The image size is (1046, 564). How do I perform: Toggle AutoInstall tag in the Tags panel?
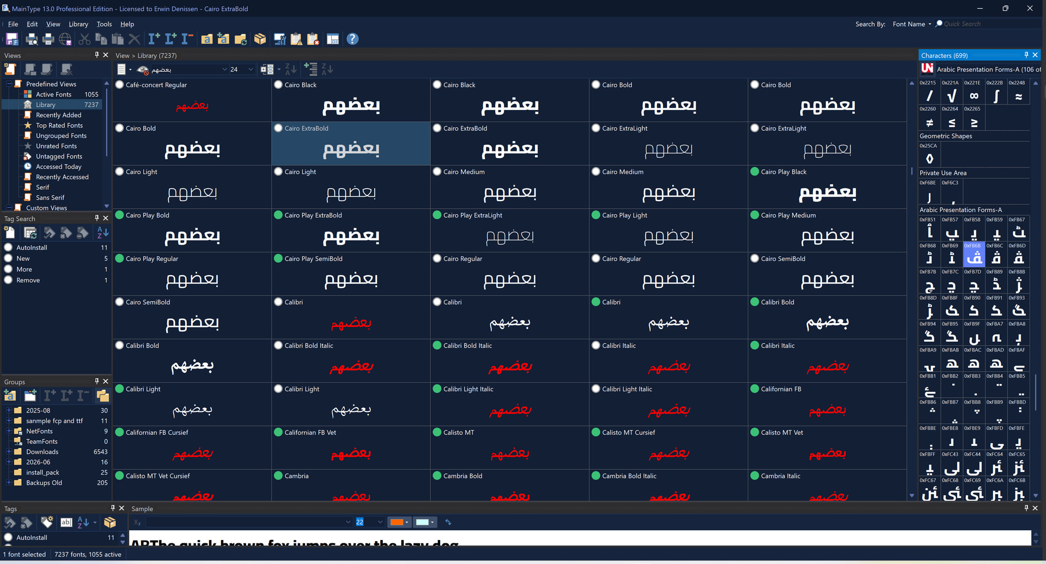point(8,537)
